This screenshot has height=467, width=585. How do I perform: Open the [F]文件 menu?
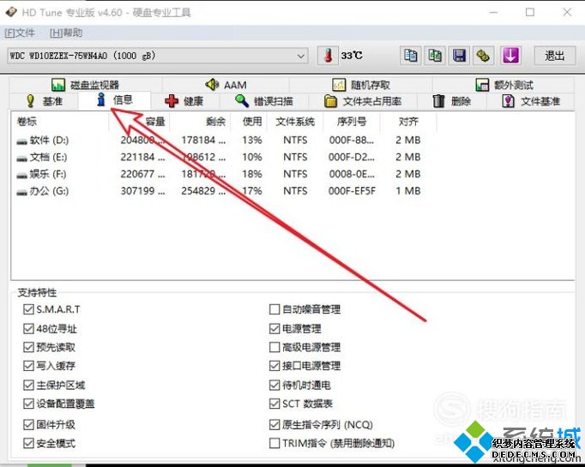click(20, 33)
